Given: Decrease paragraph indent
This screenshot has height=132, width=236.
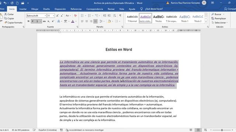Looking at the screenshot, I should click(104, 15).
